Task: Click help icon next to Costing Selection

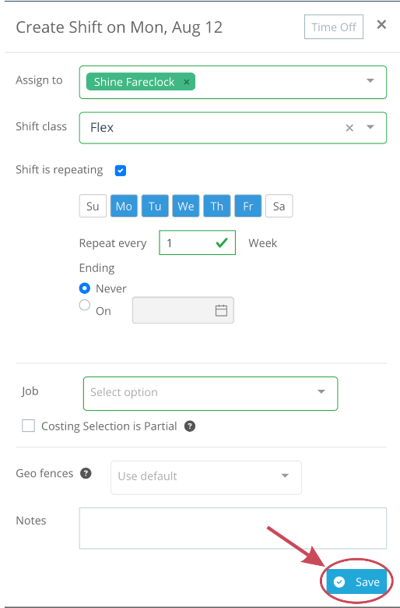Action: click(x=190, y=426)
